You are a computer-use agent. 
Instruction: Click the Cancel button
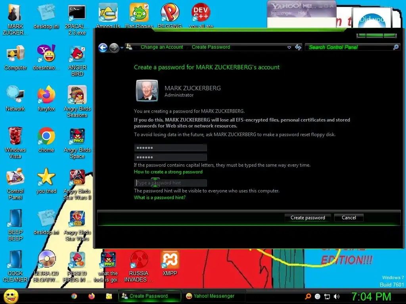pos(349,218)
